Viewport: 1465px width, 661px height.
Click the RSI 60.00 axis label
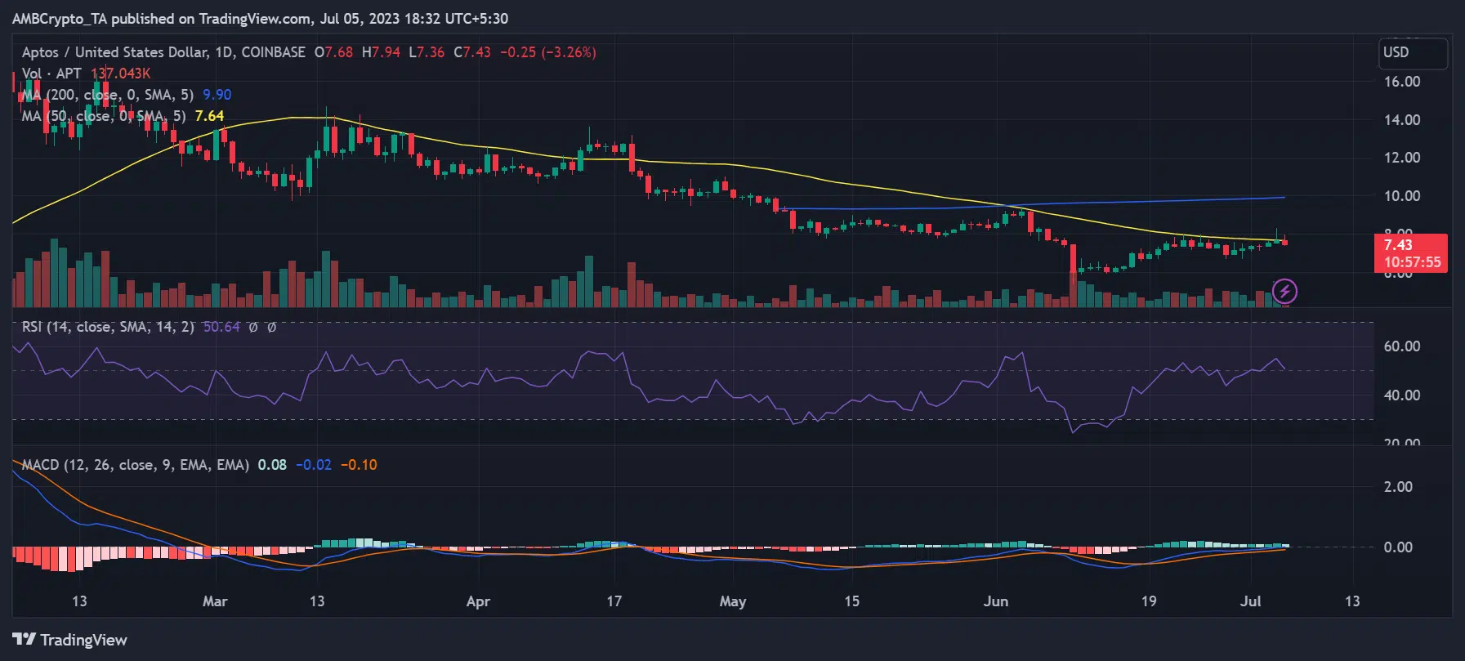[x=1402, y=346]
